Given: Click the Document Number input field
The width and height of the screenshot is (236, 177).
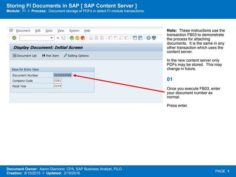Looking at the screenshot, I should pyautogui.click(x=63, y=75).
